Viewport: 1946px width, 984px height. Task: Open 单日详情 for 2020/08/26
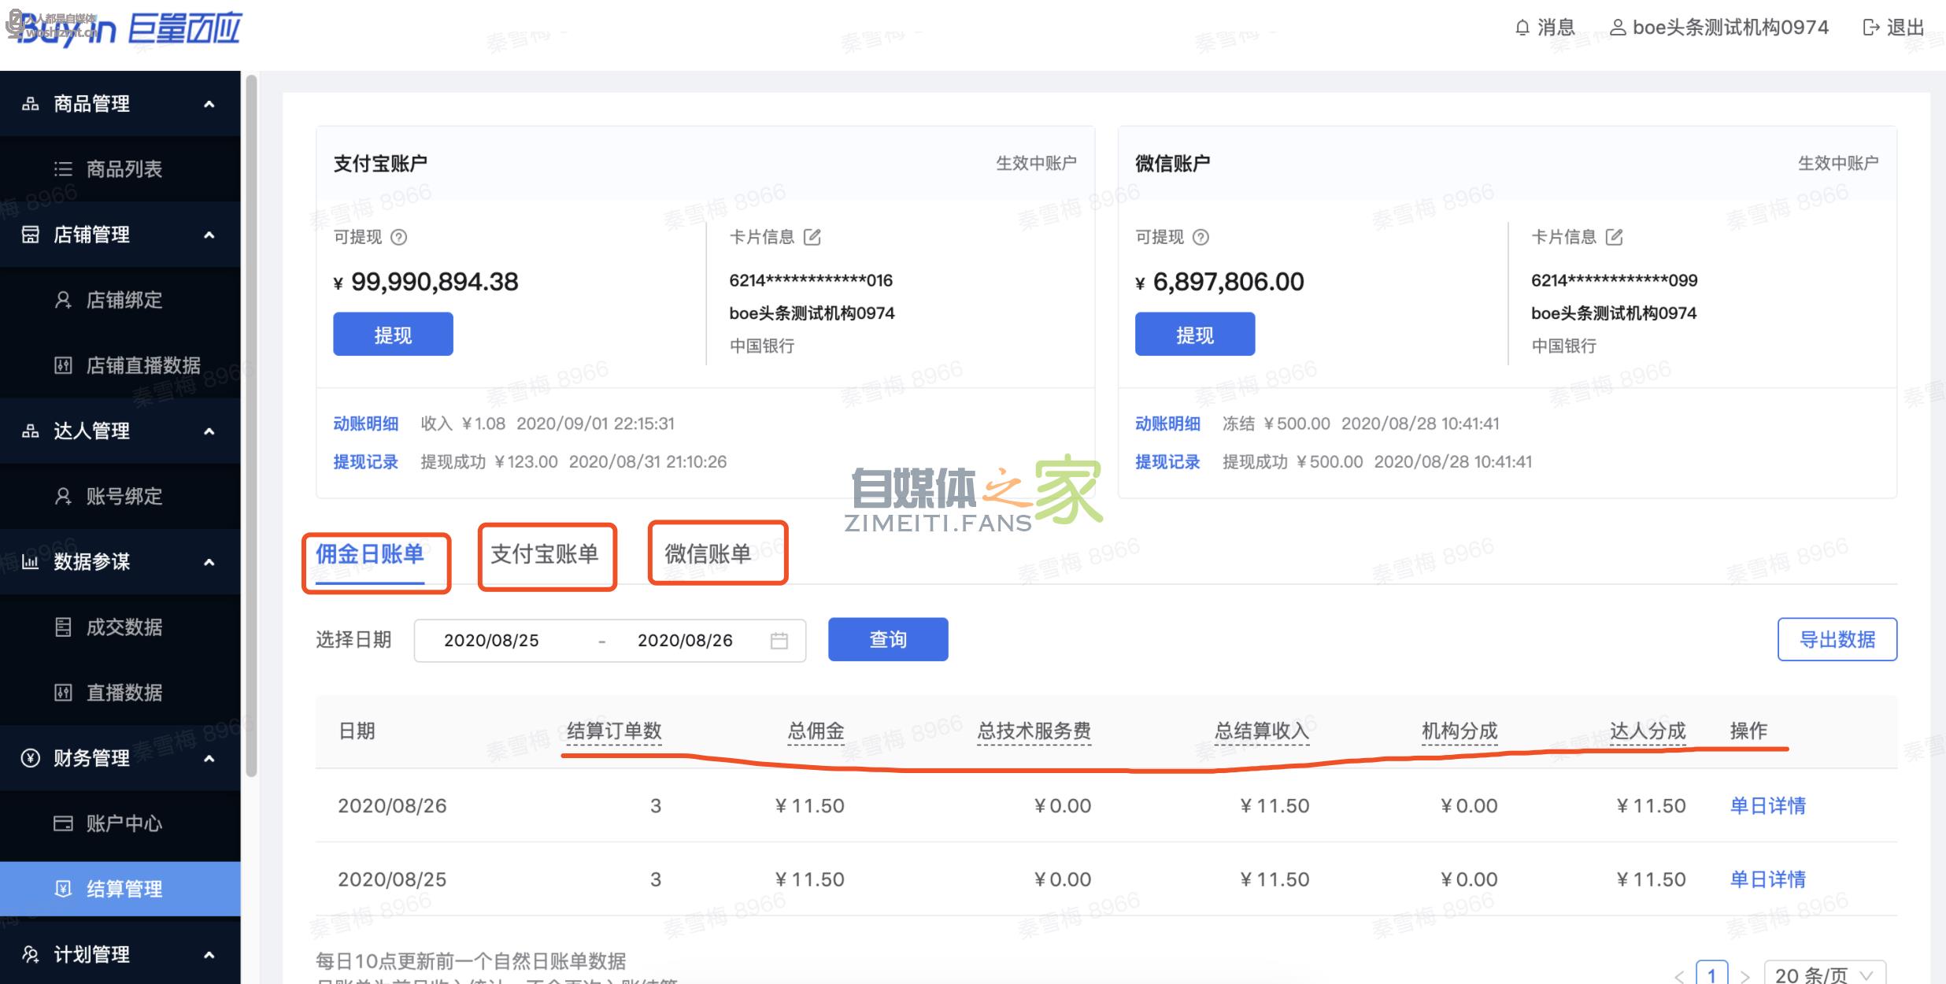[1767, 805]
